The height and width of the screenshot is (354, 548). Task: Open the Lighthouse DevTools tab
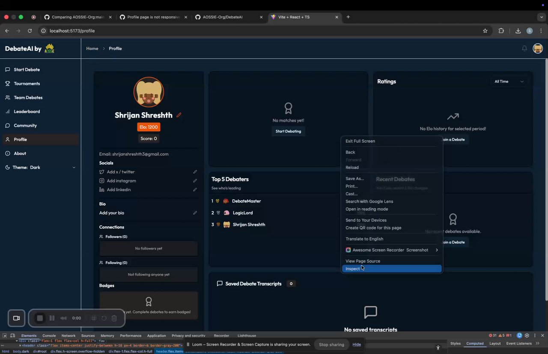click(247, 336)
